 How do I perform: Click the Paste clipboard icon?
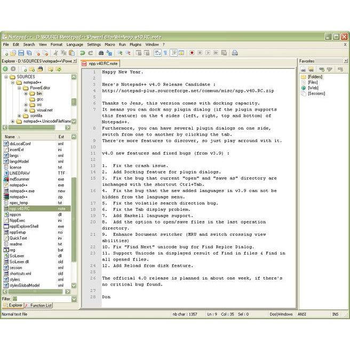(x=71, y=53)
